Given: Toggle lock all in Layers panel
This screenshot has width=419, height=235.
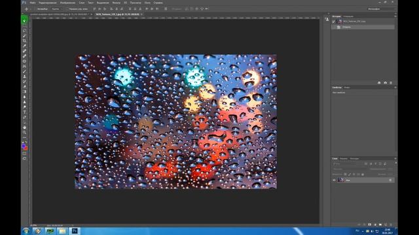Looking at the screenshot, I should click(362, 174).
